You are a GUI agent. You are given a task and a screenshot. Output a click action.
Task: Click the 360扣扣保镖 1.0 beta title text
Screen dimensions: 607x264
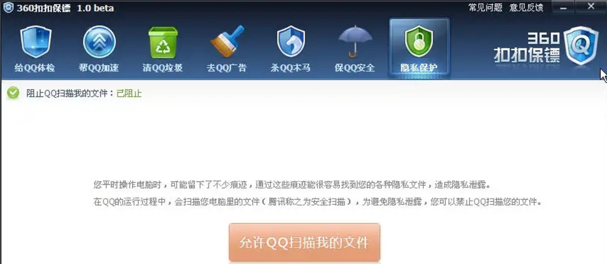click(65, 8)
